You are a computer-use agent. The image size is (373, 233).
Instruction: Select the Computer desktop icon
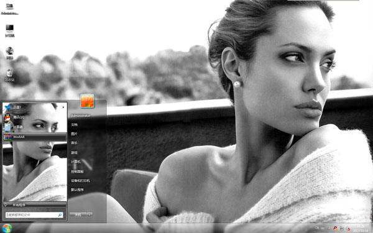click(9, 30)
